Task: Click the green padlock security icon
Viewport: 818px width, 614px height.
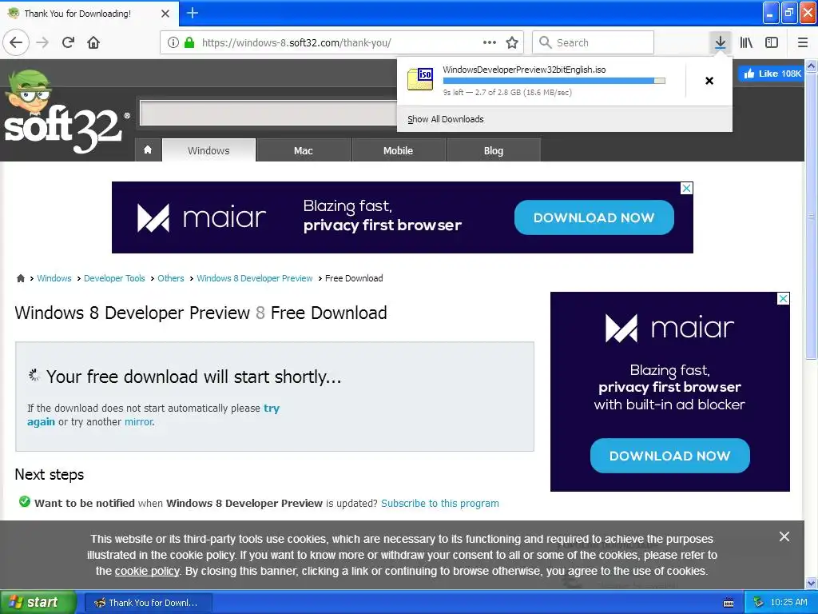Action: click(x=190, y=42)
